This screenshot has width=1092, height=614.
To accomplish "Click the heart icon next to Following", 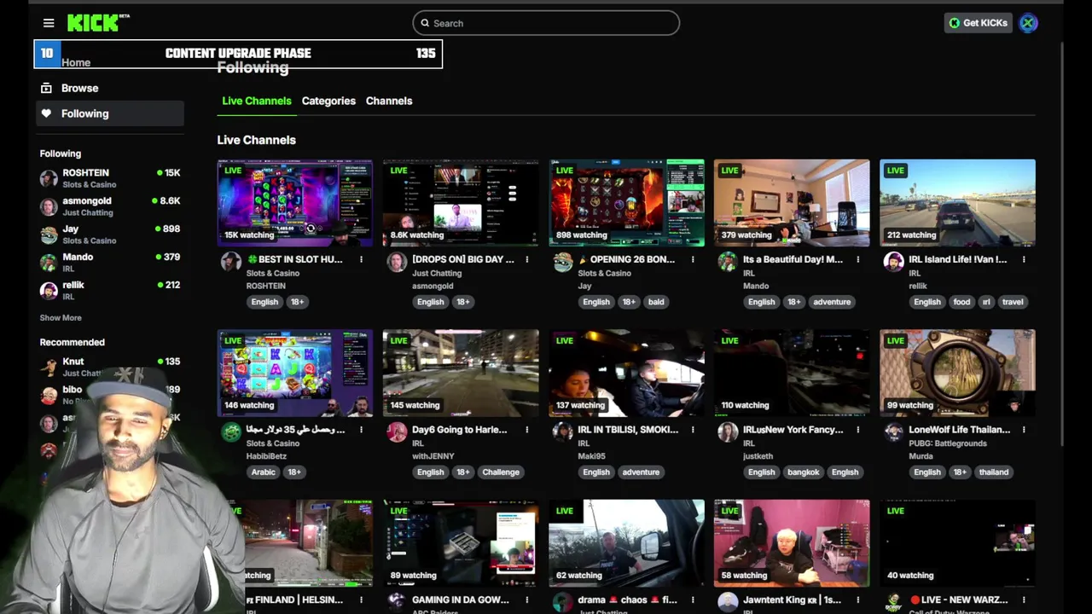I will (x=46, y=113).
